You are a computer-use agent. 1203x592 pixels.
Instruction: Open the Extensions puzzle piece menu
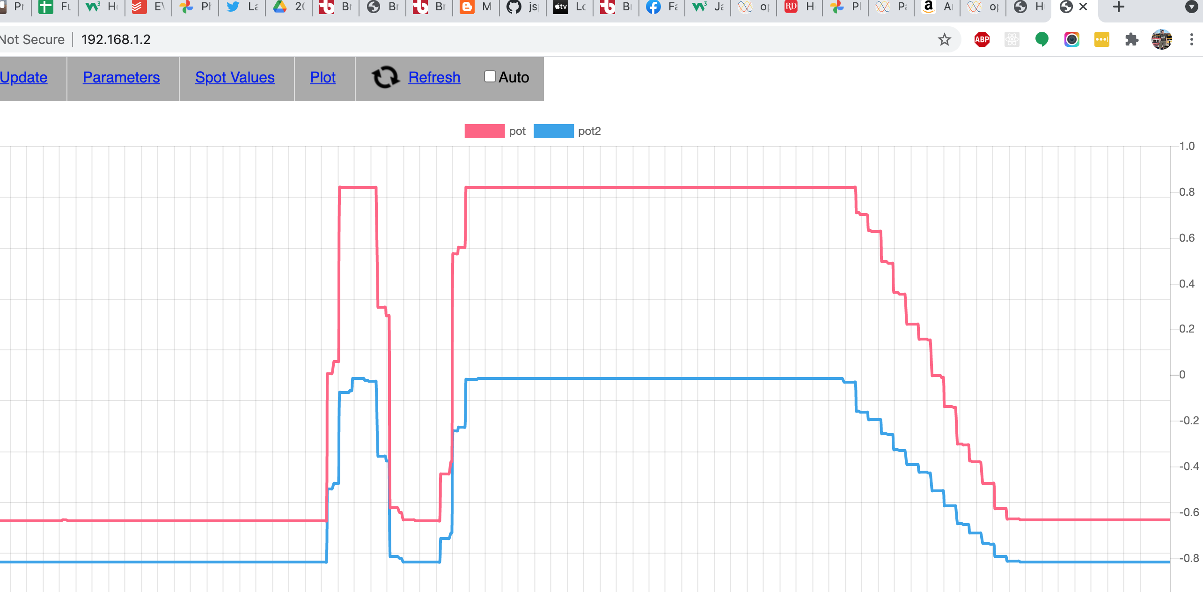(x=1131, y=39)
